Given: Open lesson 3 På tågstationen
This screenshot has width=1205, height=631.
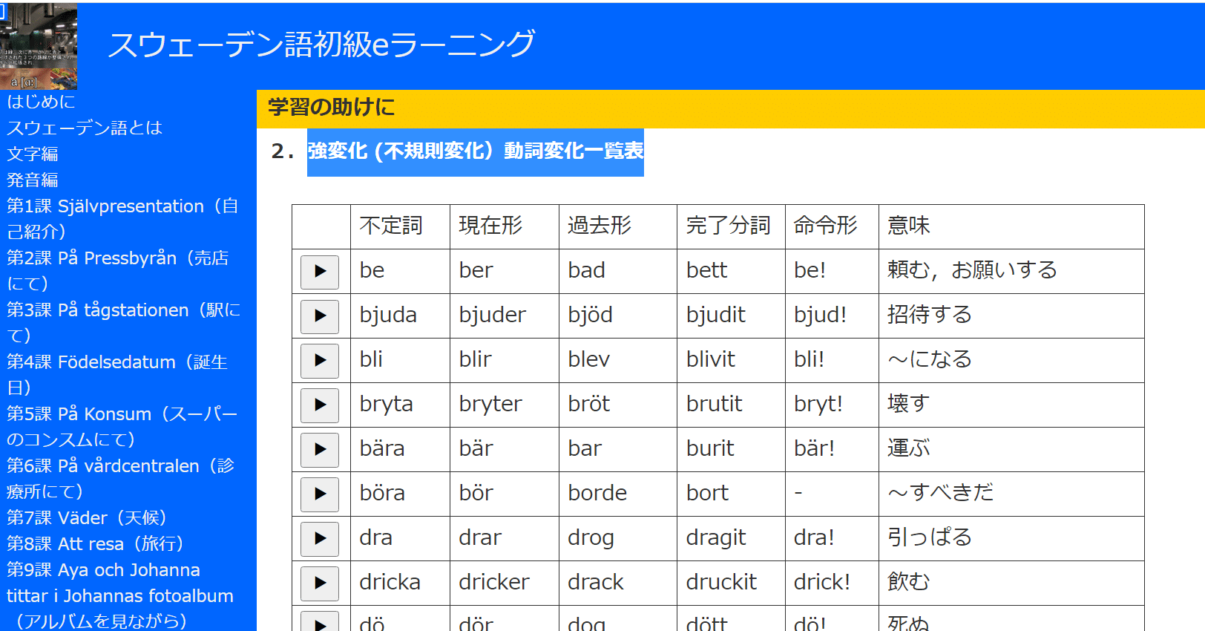Looking at the screenshot, I should [123, 310].
